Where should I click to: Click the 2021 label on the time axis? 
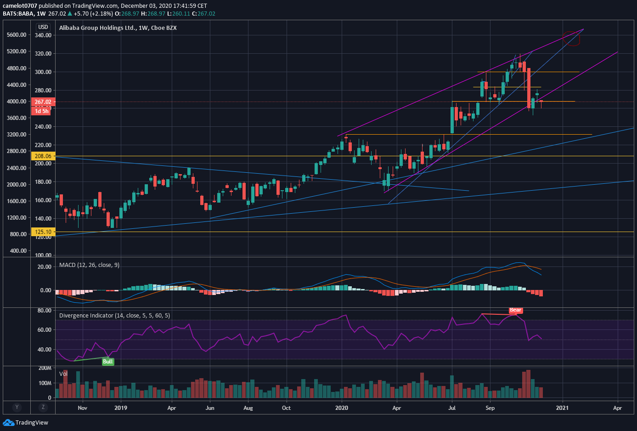pos(562,408)
